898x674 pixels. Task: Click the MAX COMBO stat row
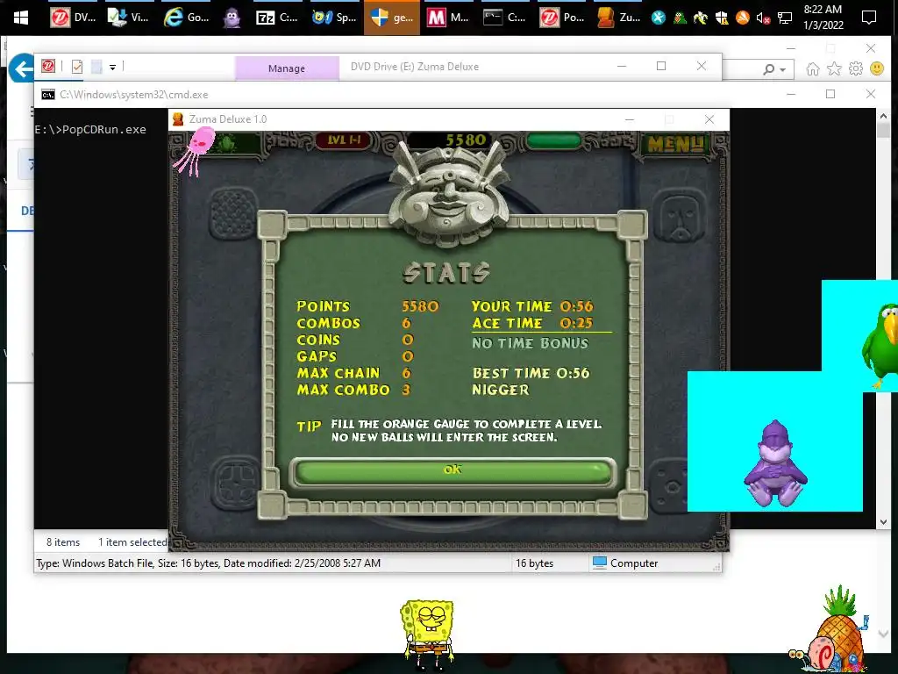[x=353, y=390]
